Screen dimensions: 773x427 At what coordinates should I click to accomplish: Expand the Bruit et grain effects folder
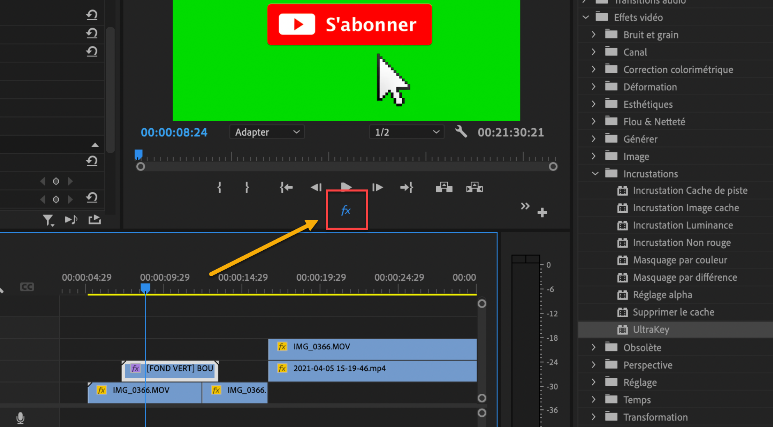pos(594,35)
